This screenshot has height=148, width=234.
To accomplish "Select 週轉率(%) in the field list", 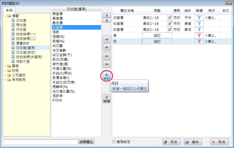I will [x=60, y=87].
